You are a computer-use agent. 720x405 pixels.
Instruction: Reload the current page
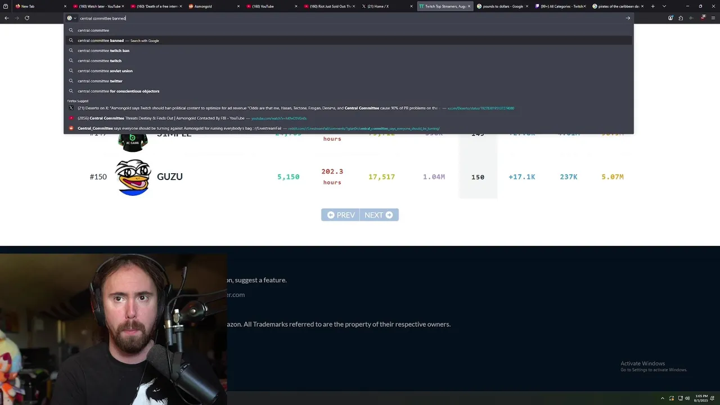click(x=26, y=18)
